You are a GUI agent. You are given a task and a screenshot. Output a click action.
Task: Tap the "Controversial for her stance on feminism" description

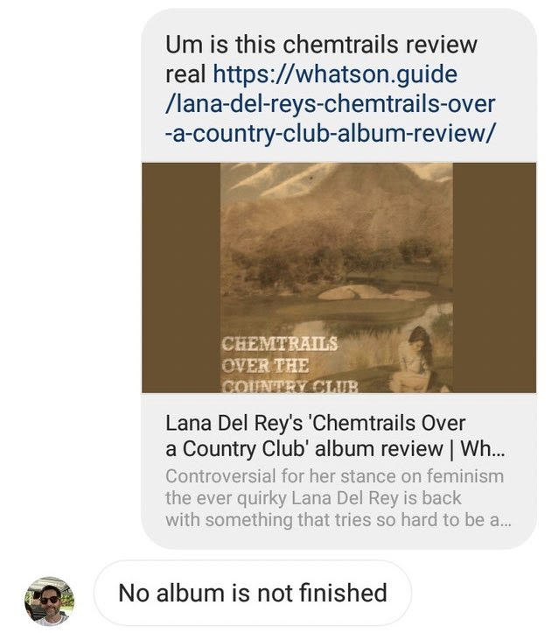click(x=335, y=475)
